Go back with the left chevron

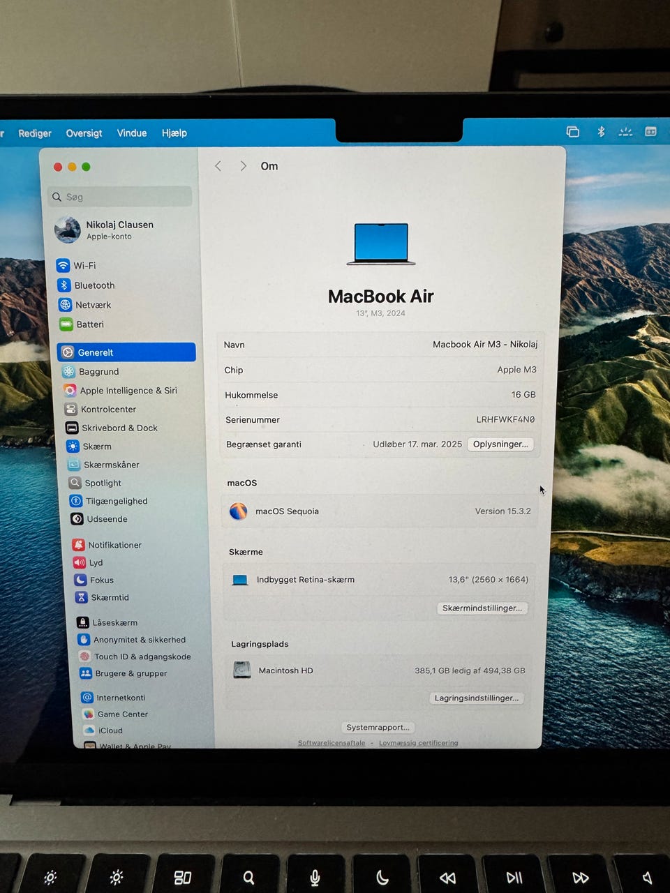[x=218, y=166]
